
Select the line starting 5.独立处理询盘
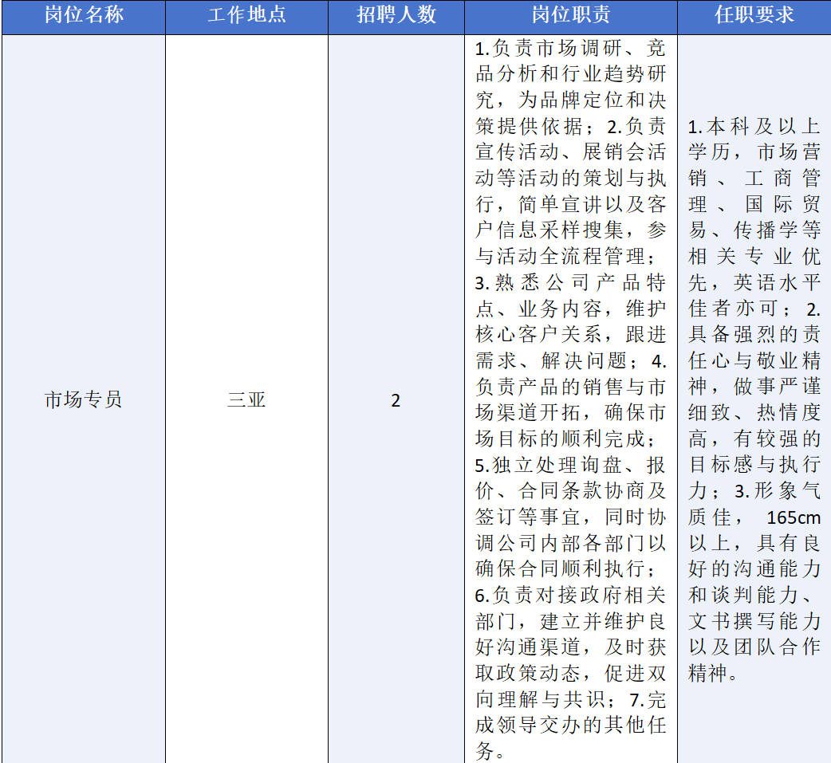tap(570, 465)
